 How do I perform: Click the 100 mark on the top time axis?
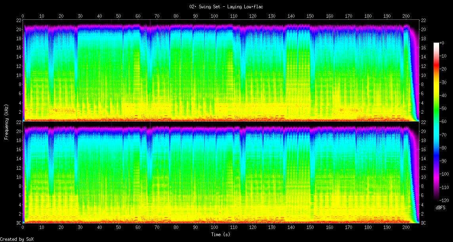[x=214, y=16]
